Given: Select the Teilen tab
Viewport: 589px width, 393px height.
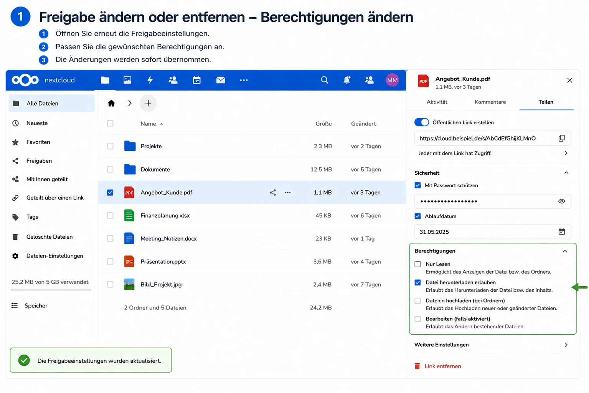Looking at the screenshot, I should (x=546, y=102).
